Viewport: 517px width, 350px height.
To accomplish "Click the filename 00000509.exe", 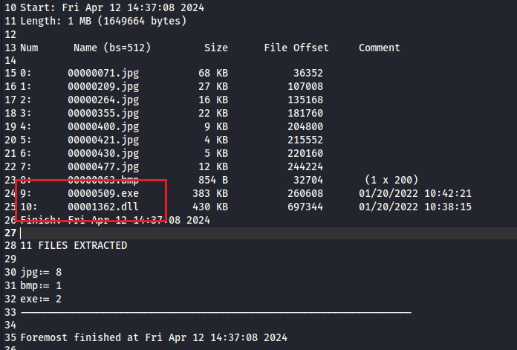I will point(103,193).
